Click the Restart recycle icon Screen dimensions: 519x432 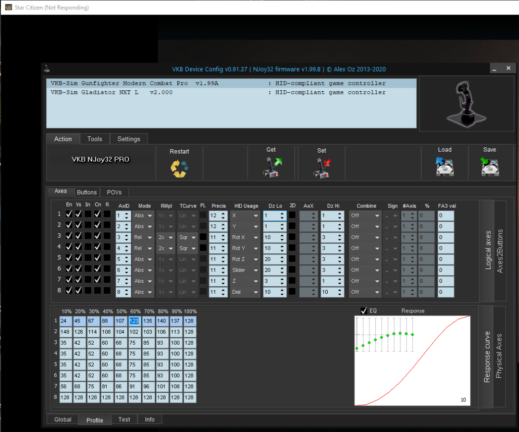tap(179, 168)
